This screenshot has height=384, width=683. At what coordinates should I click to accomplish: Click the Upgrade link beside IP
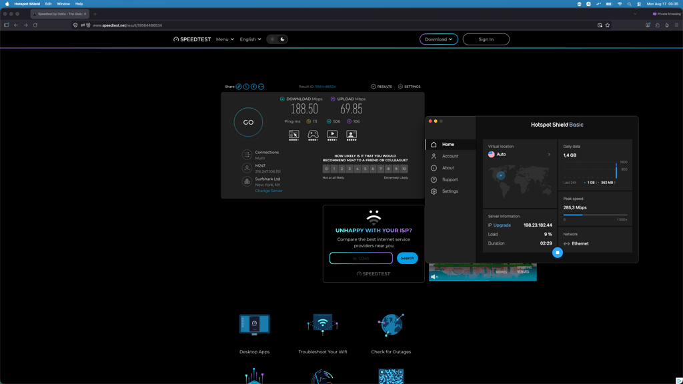click(502, 225)
